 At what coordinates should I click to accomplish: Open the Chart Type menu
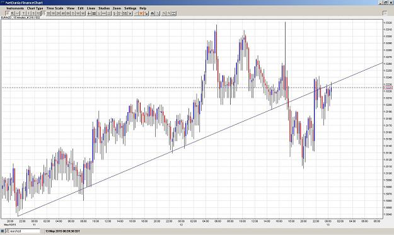click(x=35, y=8)
